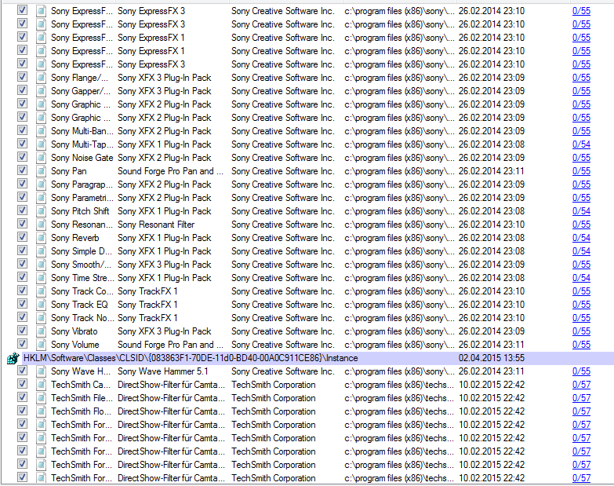This screenshot has width=614, height=486.
Task: Click the file icon next to Sony Reverb
Action: click(39, 238)
